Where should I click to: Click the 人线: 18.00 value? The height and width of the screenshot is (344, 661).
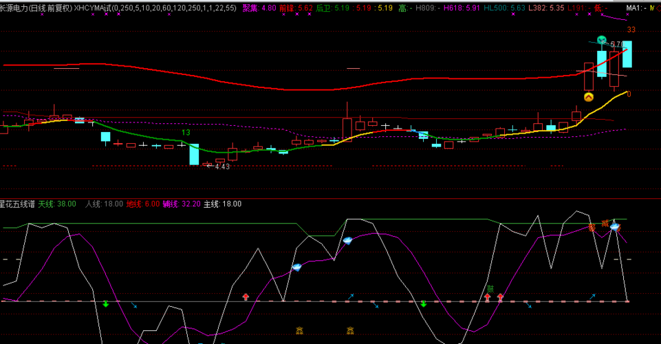point(104,204)
